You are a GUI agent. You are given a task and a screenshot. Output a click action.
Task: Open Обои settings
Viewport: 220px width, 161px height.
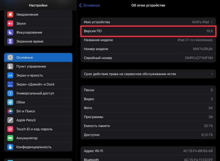(38, 102)
